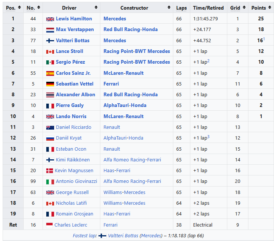Select Leclerc's retirement reason Electrical
Screen dimensions: 274x241
203,225
